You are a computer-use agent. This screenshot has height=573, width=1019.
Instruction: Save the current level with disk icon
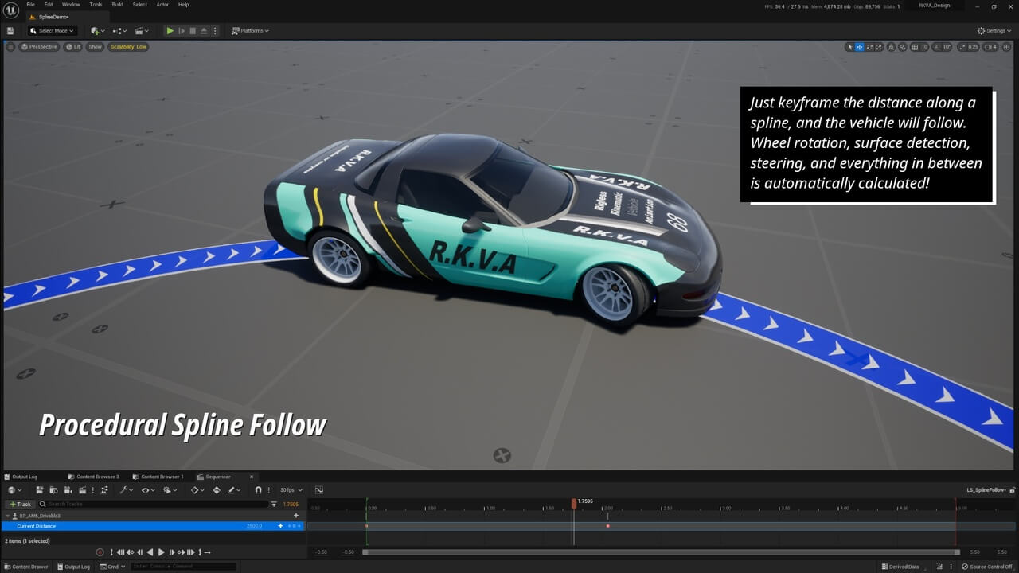pos(10,31)
